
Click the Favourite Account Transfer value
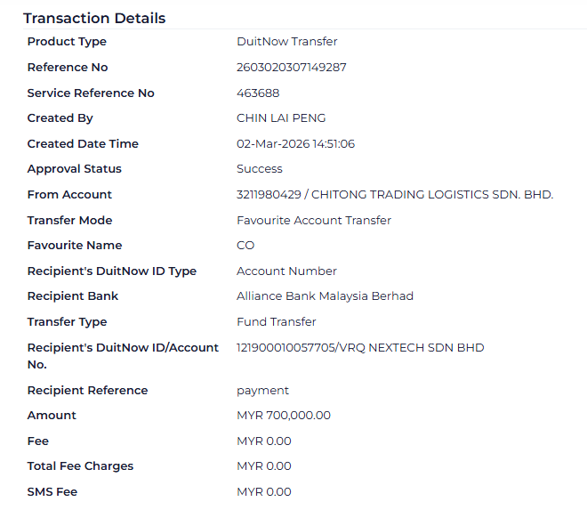point(314,221)
